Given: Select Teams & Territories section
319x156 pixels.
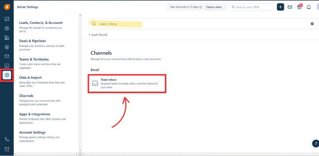Looking at the screenshot, I should (34, 59).
